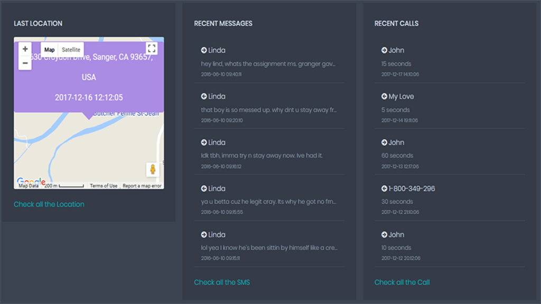Open Check all the SMS

tap(222, 282)
